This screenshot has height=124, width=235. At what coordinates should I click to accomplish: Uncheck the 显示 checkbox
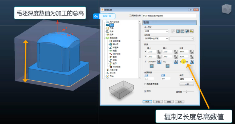point(145,91)
